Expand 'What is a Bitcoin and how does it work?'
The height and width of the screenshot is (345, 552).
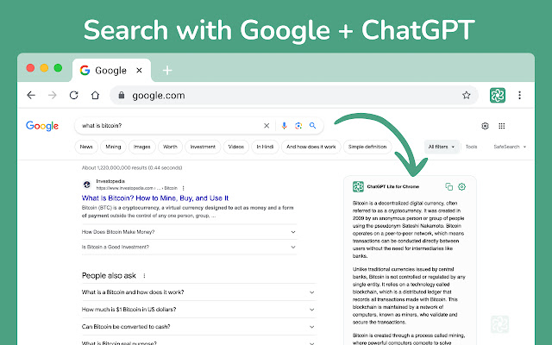coord(198,292)
